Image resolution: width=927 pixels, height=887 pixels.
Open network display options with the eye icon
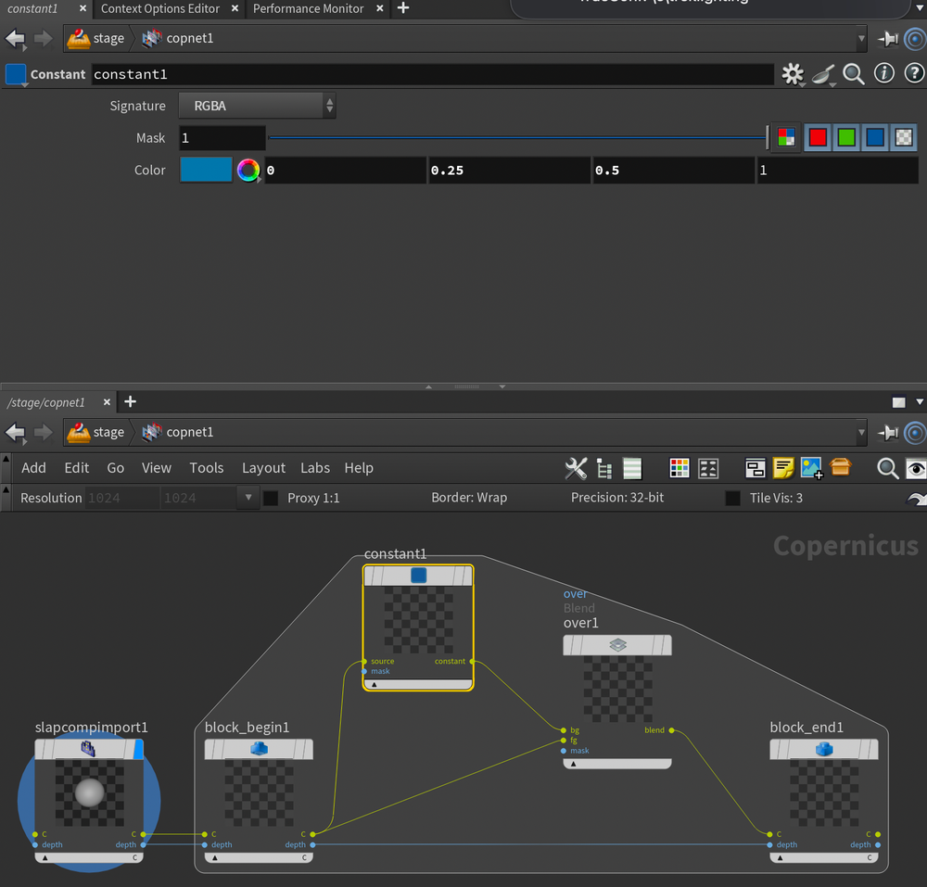(x=914, y=469)
